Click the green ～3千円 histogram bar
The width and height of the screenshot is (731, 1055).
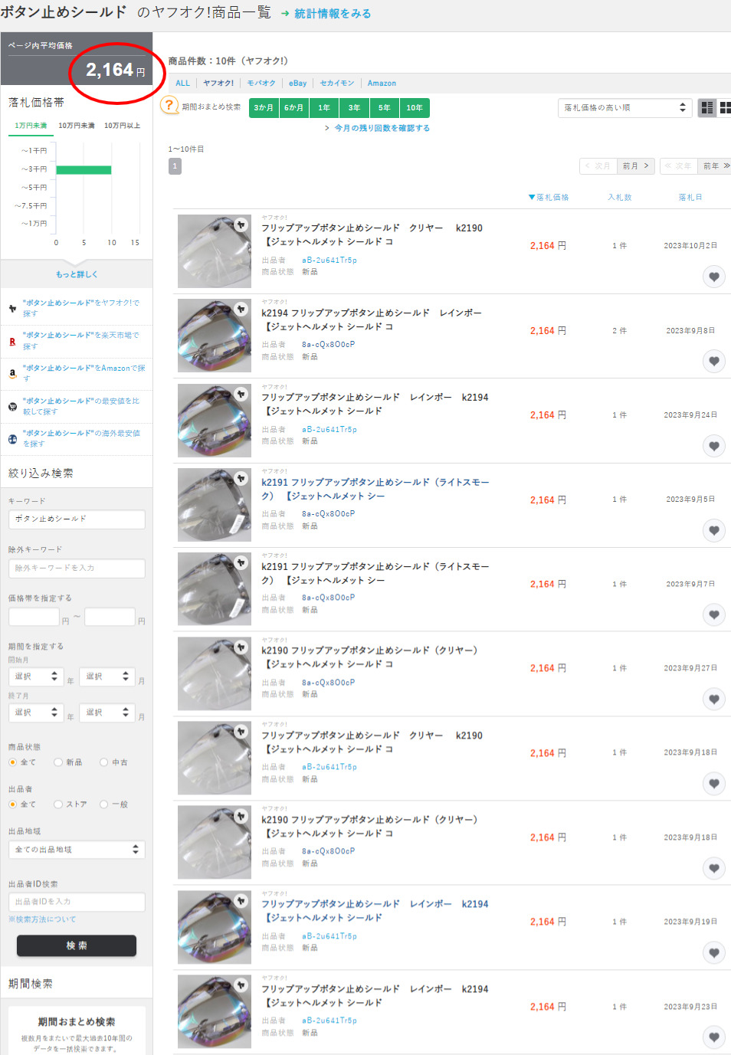click(x=84, y=169)
